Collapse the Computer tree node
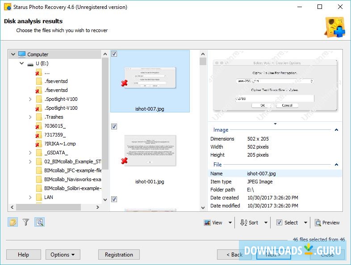The image size is (351, 265). click(13, 54)
